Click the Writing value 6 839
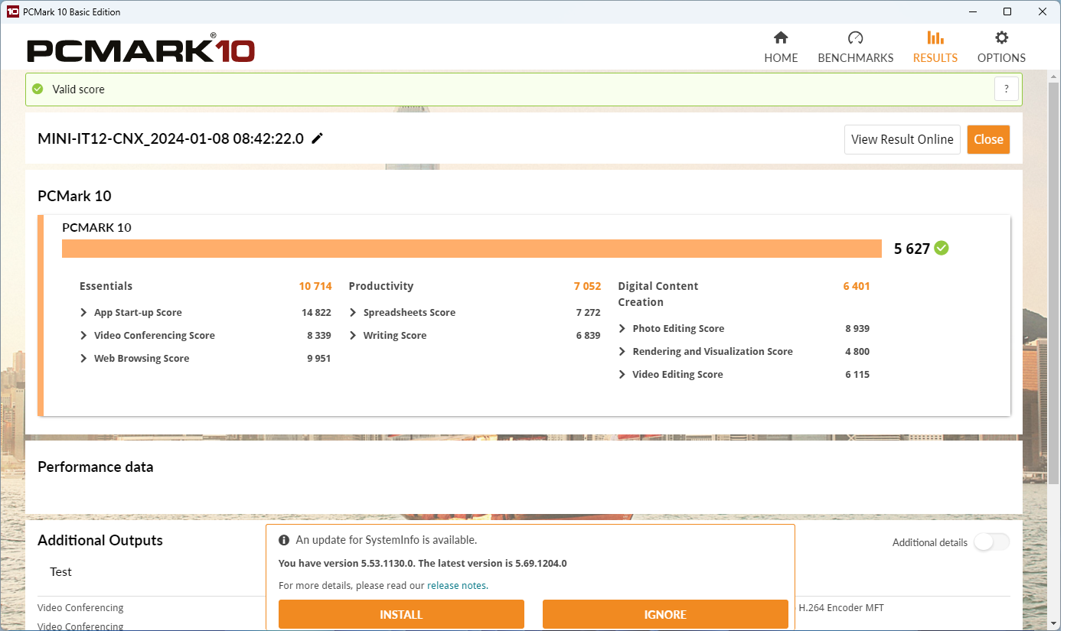Image resolution: width=1090 pixels, height=631 pixels. click(x=589, y=336)
